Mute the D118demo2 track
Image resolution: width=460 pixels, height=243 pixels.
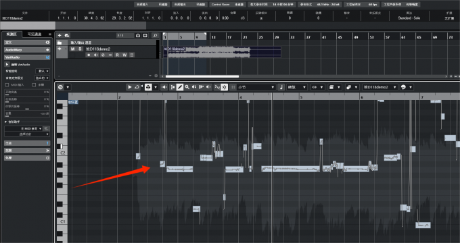point(73,49)
